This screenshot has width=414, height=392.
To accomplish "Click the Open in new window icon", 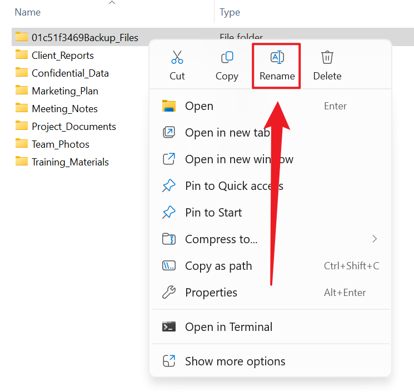I will tap(169, 159).
